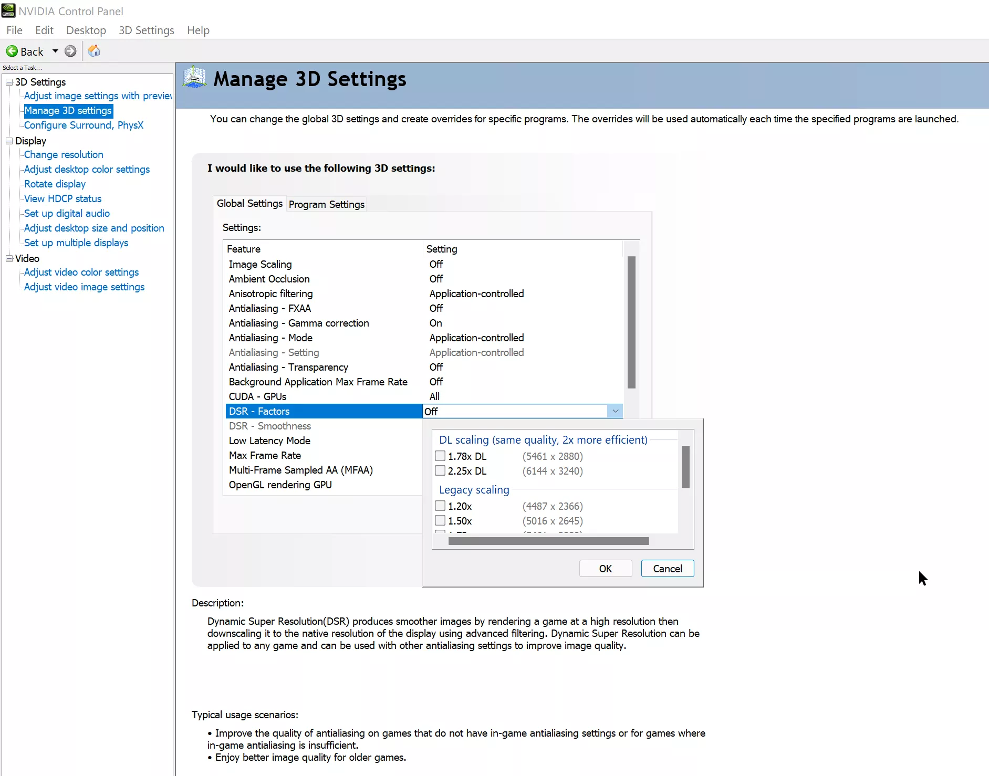Open the Back history dropdown arrow
Image resolution: width=989 pixels, height=776 pixels.
(x=55, y=51)
